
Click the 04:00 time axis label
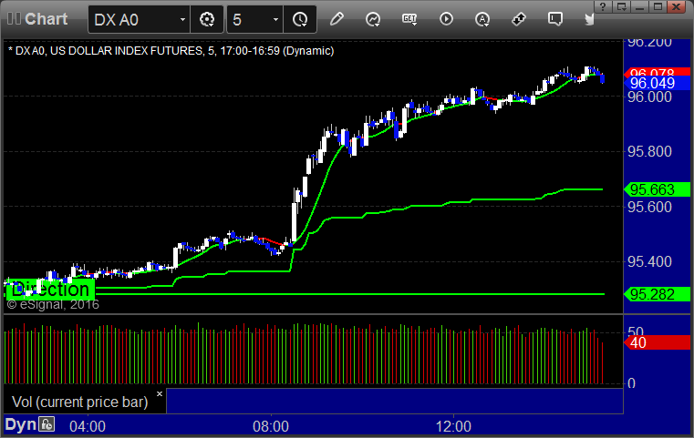click(88, 426)
